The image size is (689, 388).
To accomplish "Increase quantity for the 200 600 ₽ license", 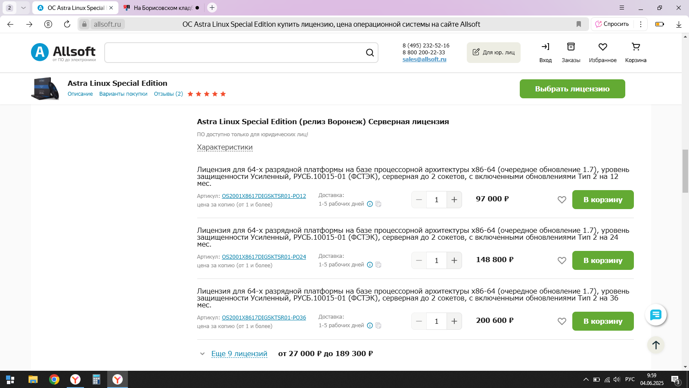I will [x=454, y=321].
